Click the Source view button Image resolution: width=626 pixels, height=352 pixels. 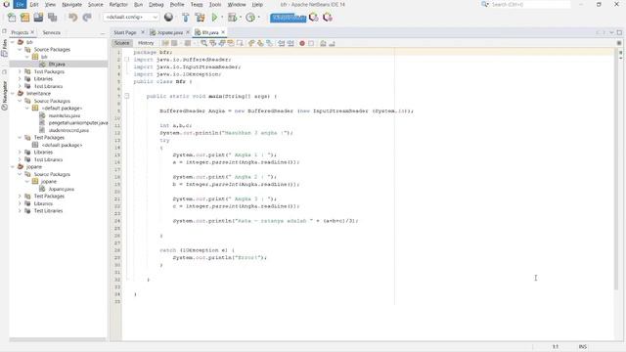pyautogui.click(x=121, y=43)
